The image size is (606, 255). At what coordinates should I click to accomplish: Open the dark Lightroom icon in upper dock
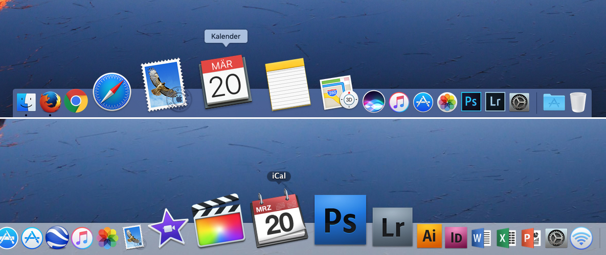pyautogui.click(x=495, y=101)
